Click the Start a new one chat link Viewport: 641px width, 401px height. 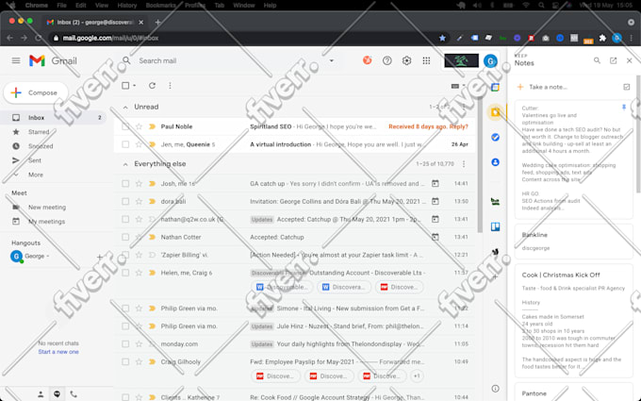[58, 352]
